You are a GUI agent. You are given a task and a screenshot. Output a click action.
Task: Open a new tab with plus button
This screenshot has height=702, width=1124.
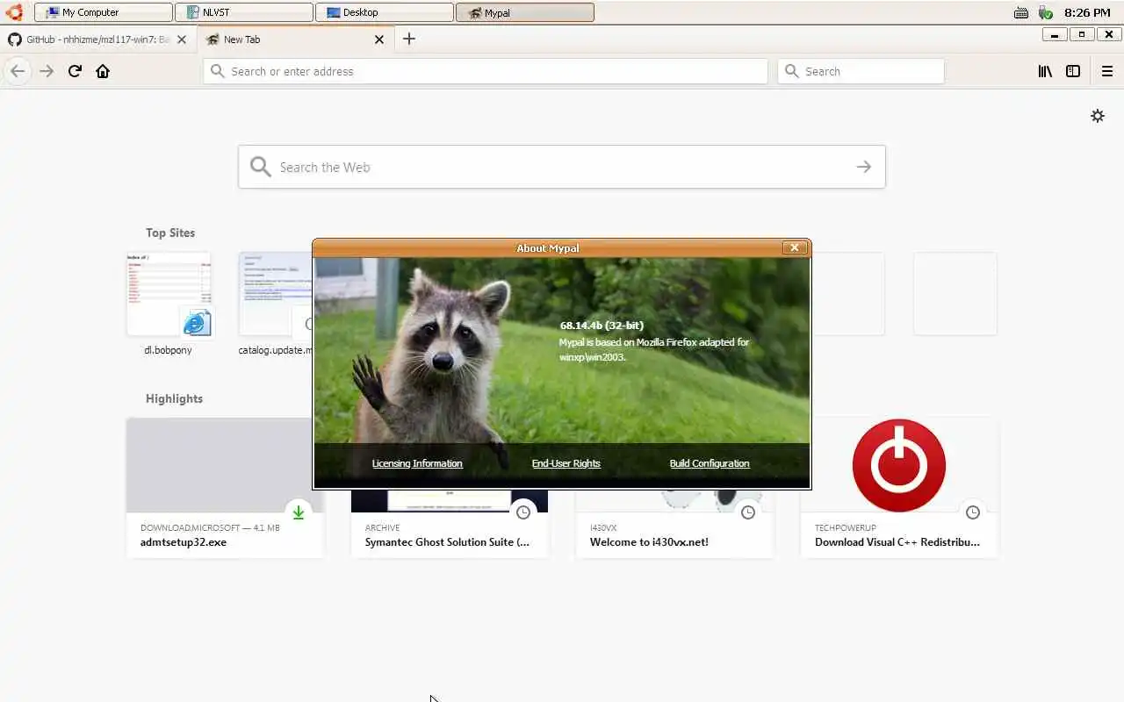[408, 39]
